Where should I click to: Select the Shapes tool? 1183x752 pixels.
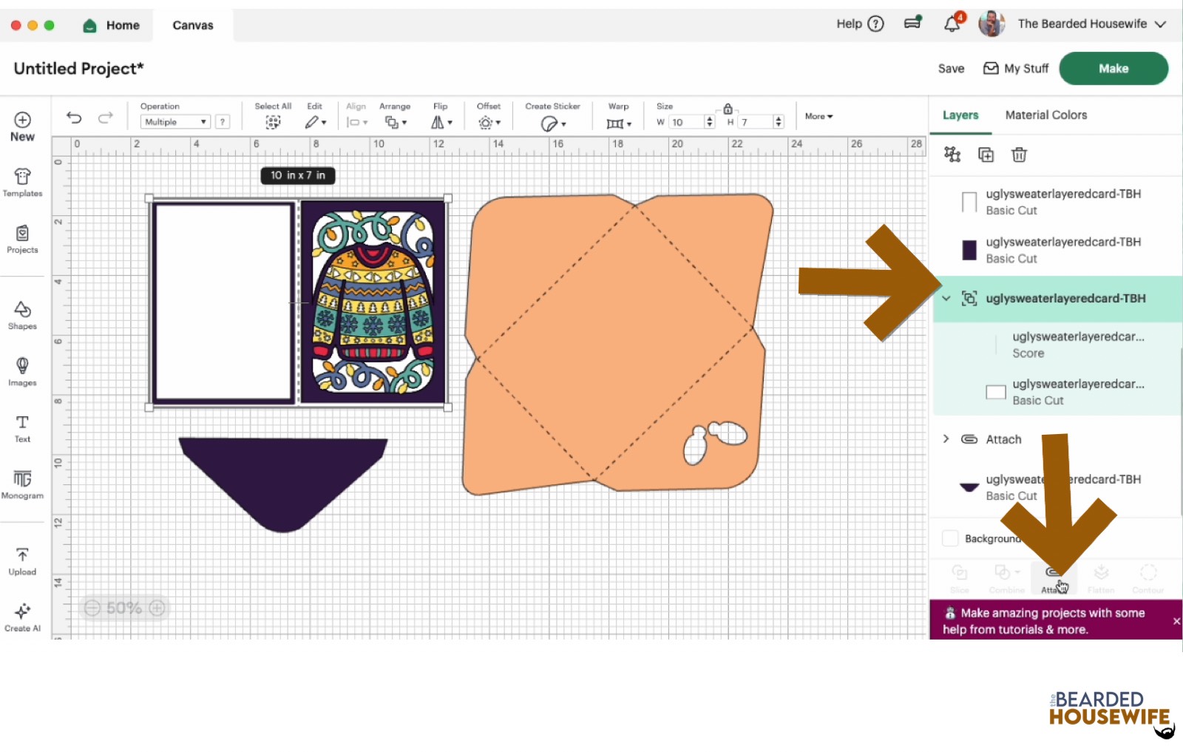22,314
